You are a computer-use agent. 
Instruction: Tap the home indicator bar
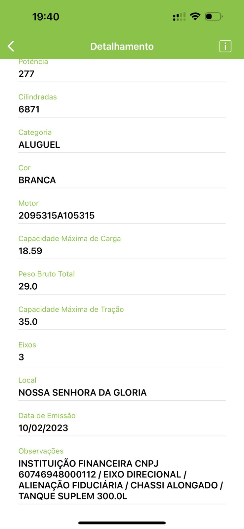122,523
